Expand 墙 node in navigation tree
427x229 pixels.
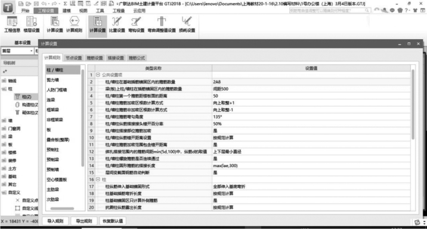tap(4, 121)
